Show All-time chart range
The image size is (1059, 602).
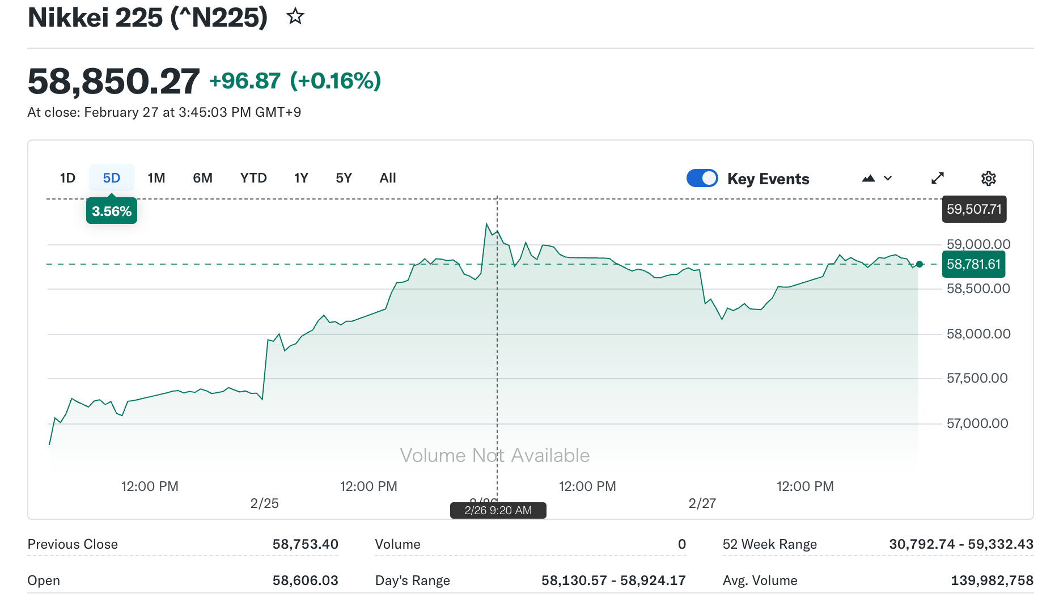(388, 178)
